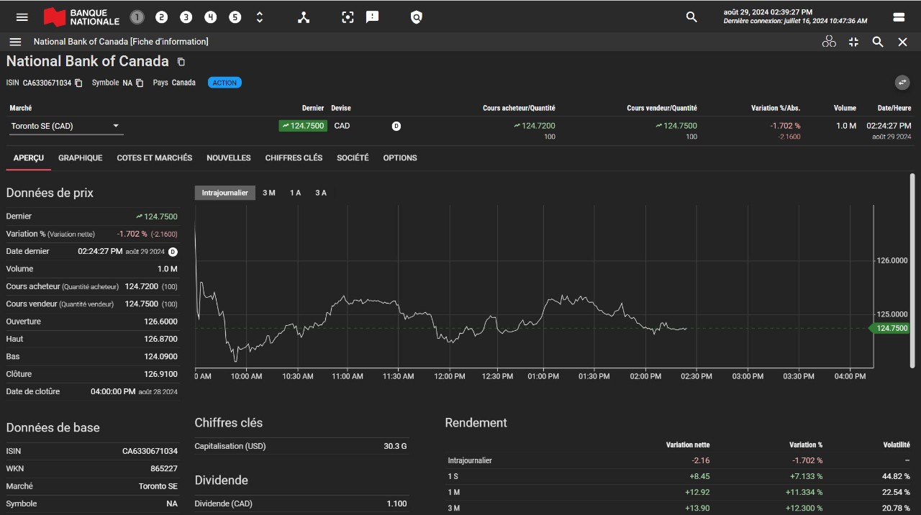Viewport: 921px width, 515px height.
Task: Click the Cours acheteur value 124.7200 in table
Action: click(x=535, y=126)
